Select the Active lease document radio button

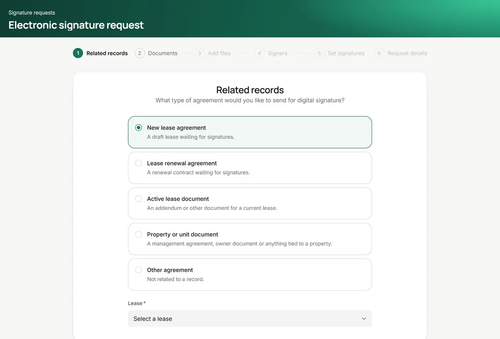139,199
